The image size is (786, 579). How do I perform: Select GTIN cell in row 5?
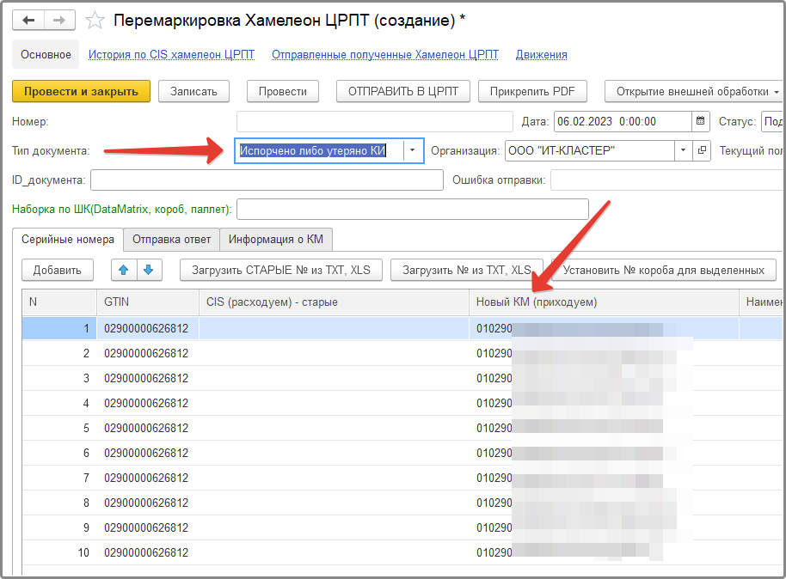point(148,428)
